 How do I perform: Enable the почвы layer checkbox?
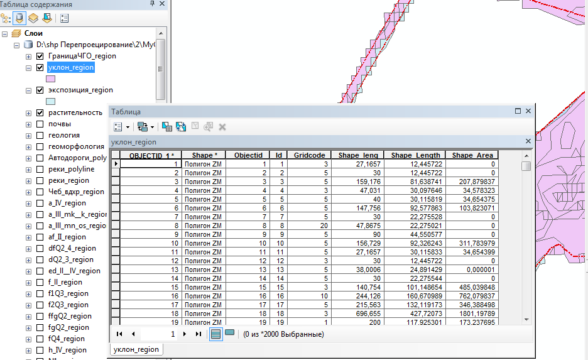tap(40, 124)
